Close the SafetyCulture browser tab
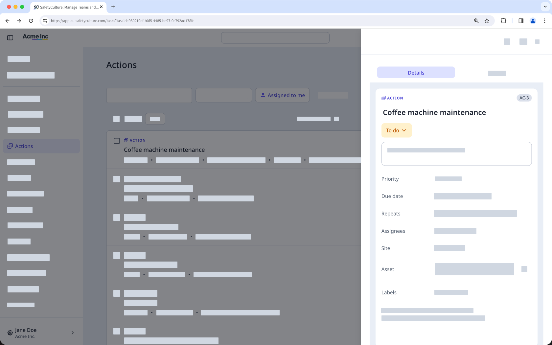This screenshot has height=345, width=552. 101,7
